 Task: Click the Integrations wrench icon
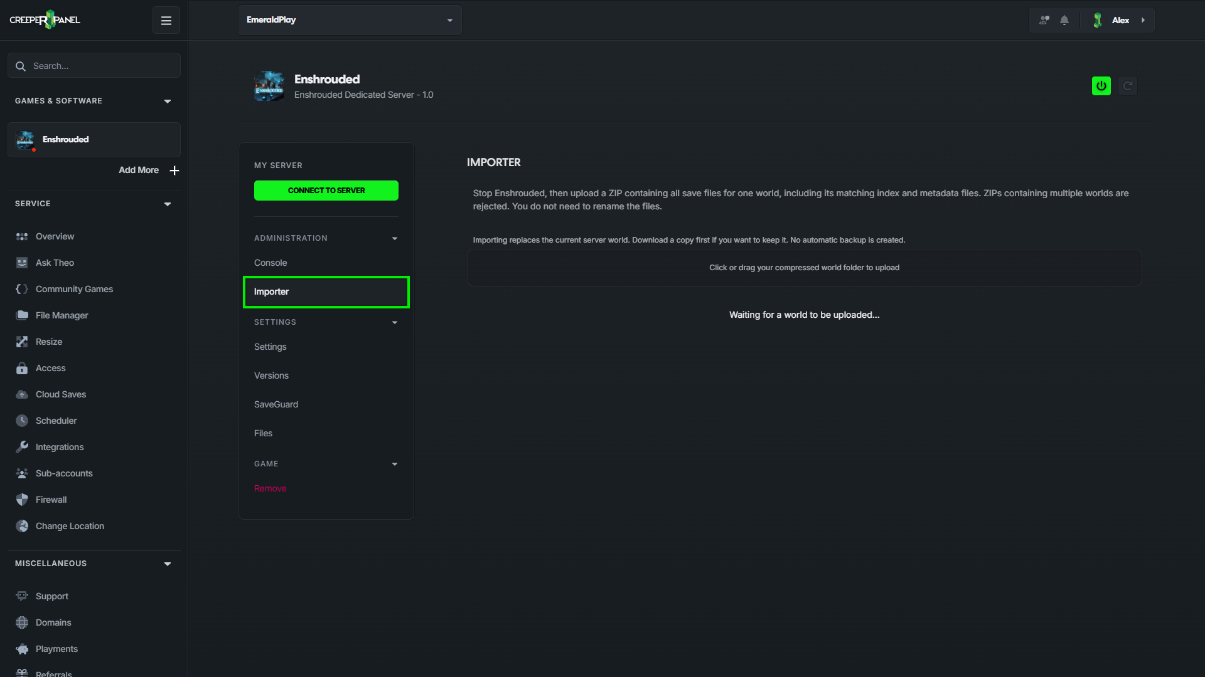click(22, 447)
